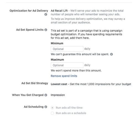
Task: Click the When You Get Charged label
Action: (28, 95)
